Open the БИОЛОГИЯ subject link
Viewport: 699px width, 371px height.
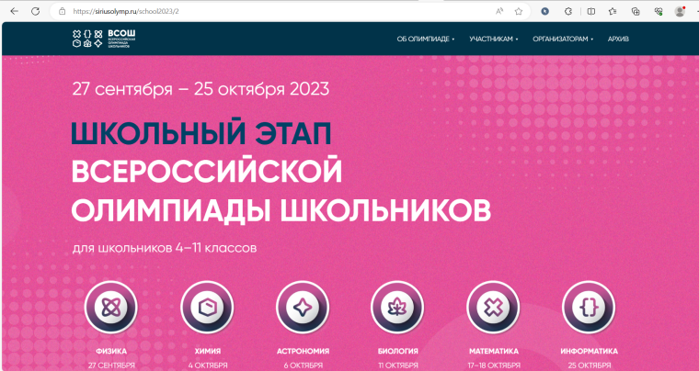398,352
